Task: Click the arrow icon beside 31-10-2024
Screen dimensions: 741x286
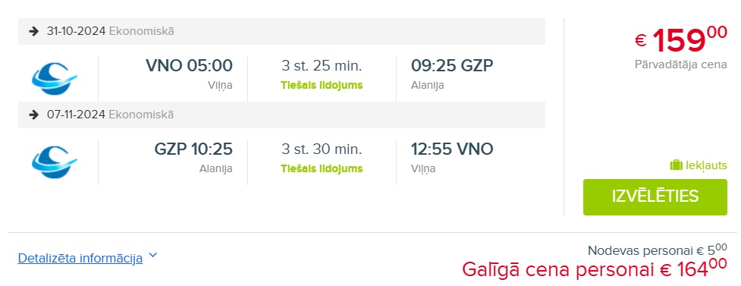Action: pyautogui.click(x=33, y=31)
